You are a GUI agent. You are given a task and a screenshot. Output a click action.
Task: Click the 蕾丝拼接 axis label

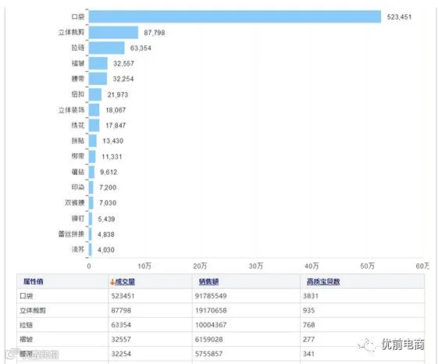(71, 234)
